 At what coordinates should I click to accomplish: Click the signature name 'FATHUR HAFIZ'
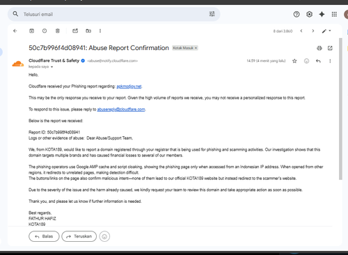pos(42,218)
